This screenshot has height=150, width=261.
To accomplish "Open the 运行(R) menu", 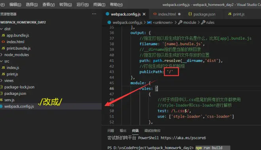I will [x=83, y=4].
